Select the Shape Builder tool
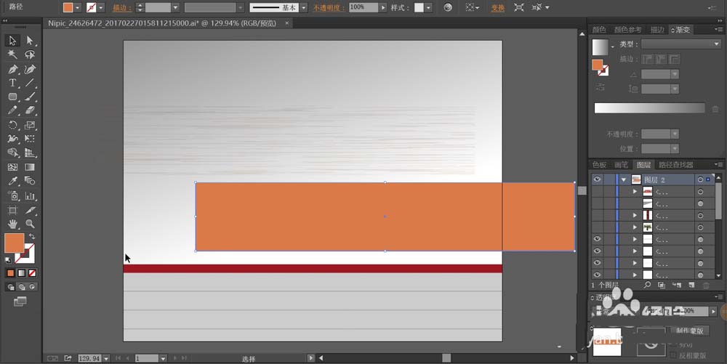The height and width of the screenshot is (364, 727). tap(12, 153)
